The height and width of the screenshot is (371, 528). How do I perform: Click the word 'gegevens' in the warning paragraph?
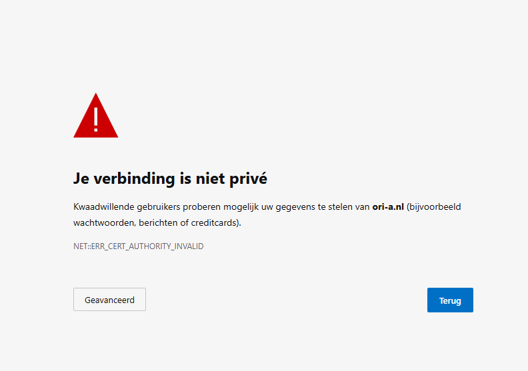(300, 207)
